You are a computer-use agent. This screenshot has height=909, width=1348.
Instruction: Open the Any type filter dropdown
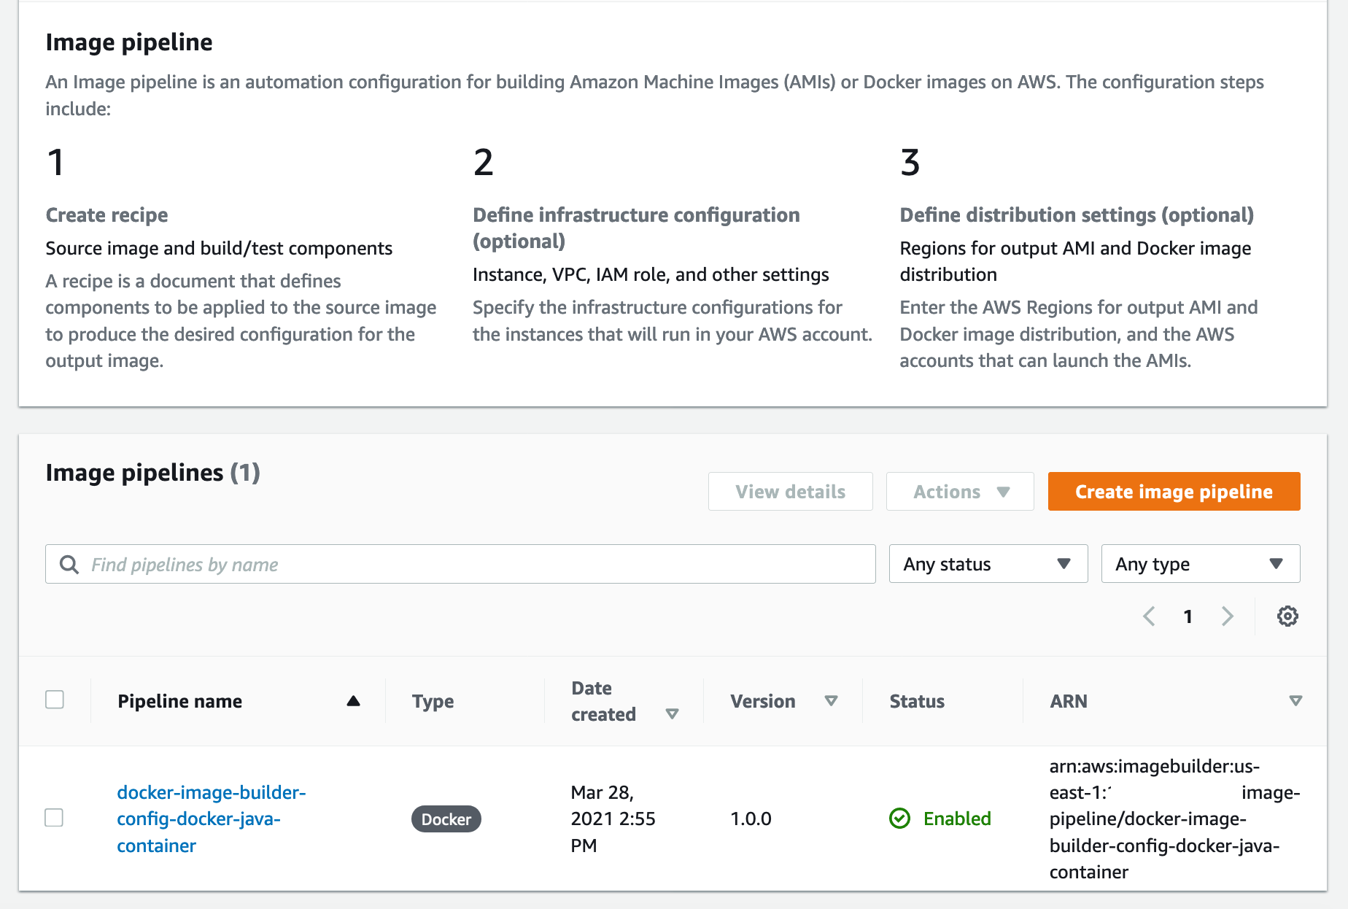coord(1199,563)
